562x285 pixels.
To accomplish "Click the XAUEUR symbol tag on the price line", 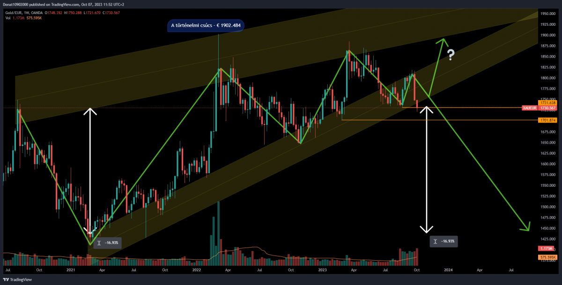I will 529,108.
